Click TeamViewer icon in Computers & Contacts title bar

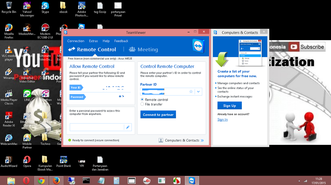click(x=215, y=32)
